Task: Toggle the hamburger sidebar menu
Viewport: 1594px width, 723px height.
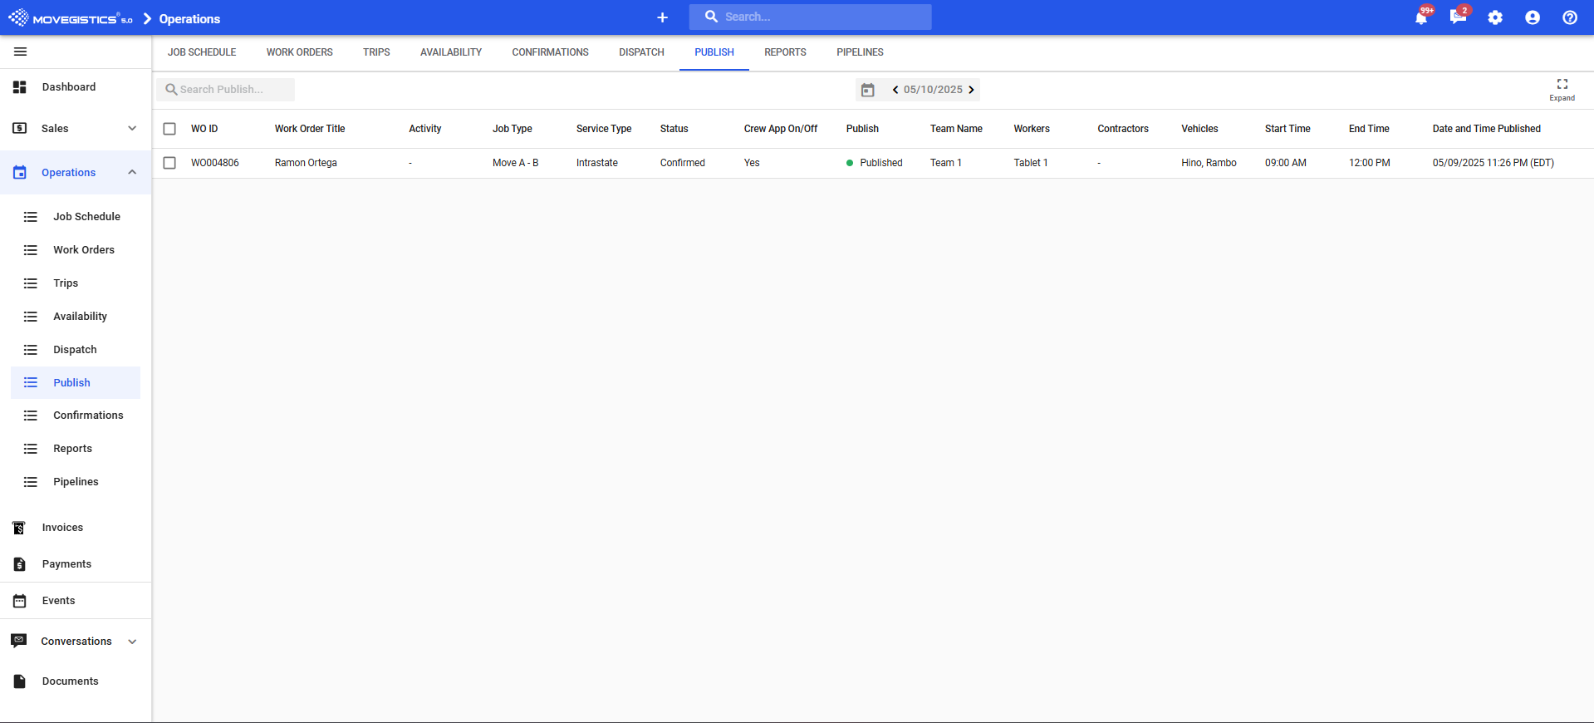Action: tap(21, 52)
